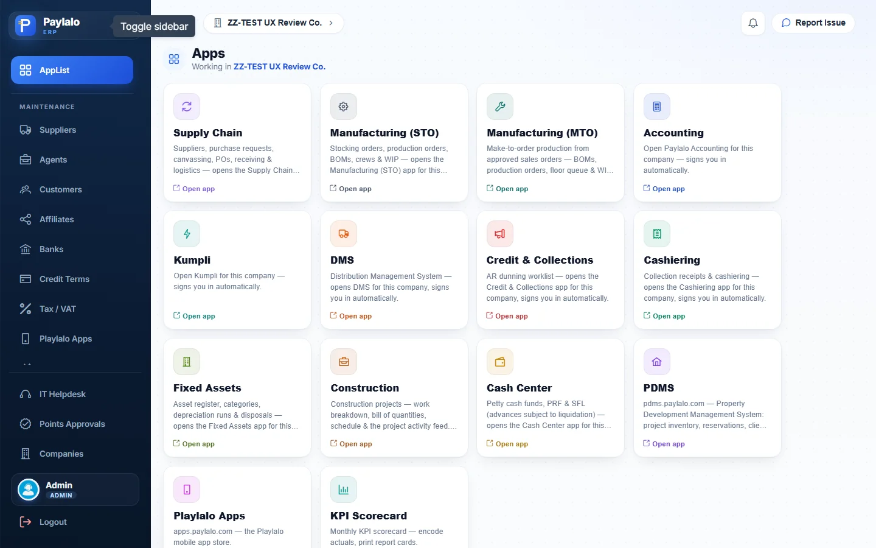Click the Construction briefcase icon
876x548 pixels.
(344, 362)
